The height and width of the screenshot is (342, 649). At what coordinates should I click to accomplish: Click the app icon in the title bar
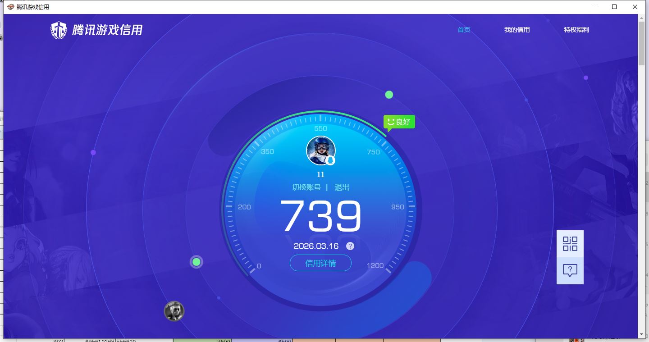click(x=10, y=7)
